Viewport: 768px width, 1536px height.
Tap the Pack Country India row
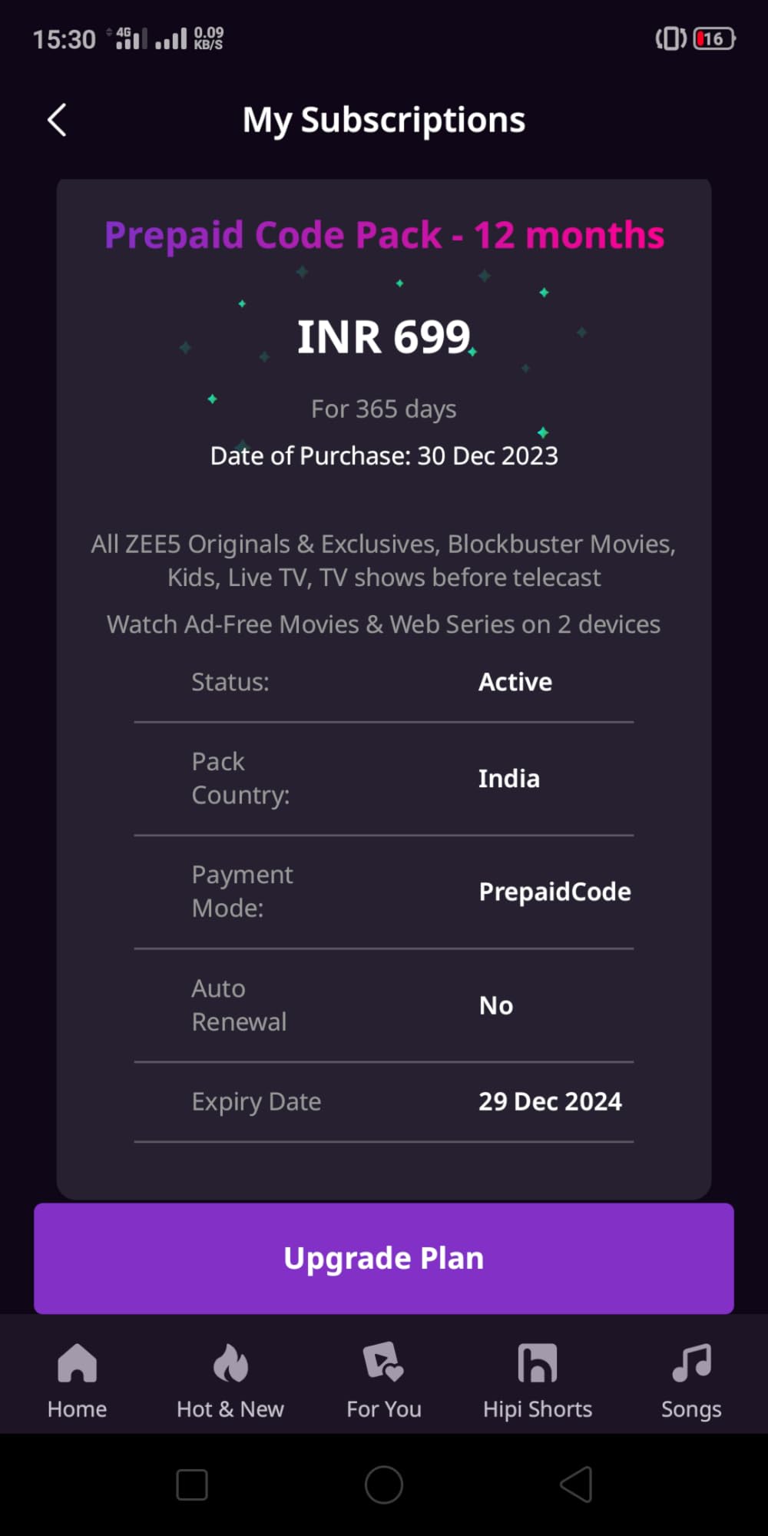384,778
